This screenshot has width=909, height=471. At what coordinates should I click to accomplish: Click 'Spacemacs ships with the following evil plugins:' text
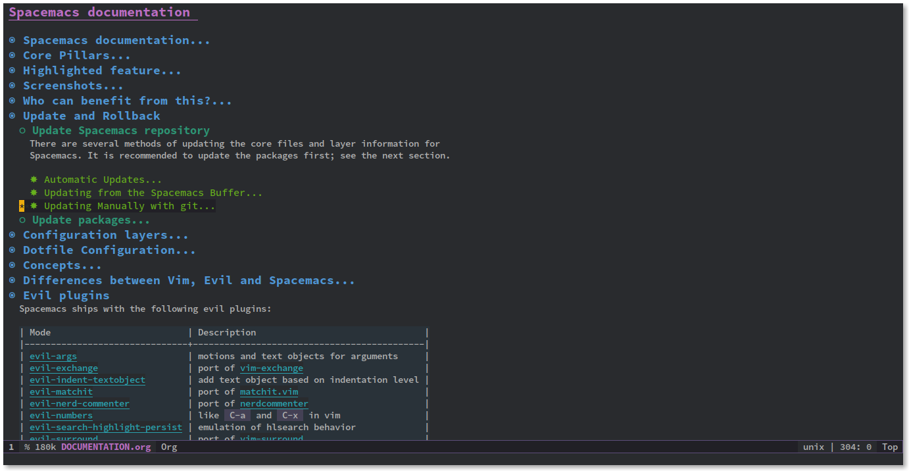(x=145, y=309)
